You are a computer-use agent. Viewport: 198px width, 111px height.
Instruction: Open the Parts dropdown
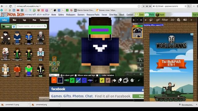point(54,75)
